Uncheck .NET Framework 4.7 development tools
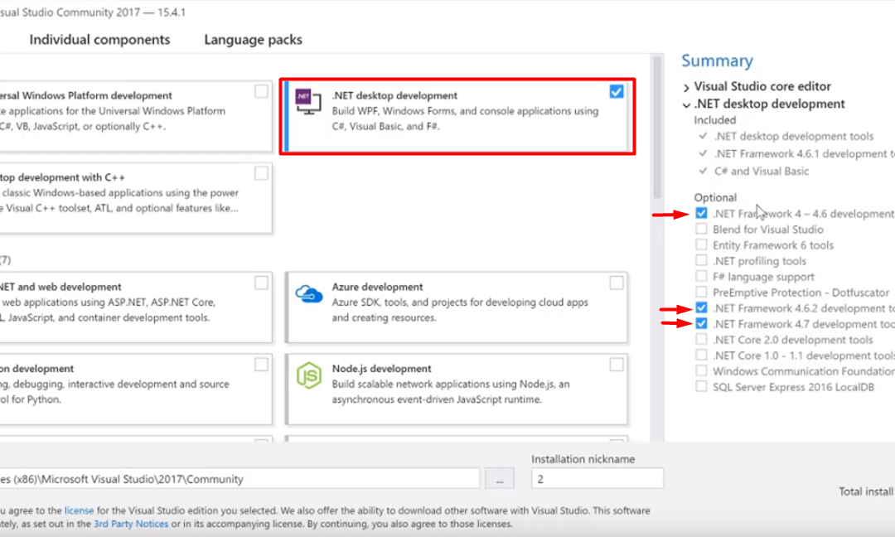Viewport: 895px width, 537px height. (701, 323)
